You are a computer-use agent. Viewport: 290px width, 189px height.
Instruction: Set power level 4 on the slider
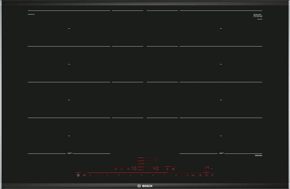point(130,175)
